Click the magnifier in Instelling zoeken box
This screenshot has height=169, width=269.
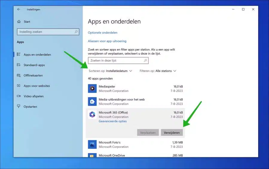tap(76, 32)
